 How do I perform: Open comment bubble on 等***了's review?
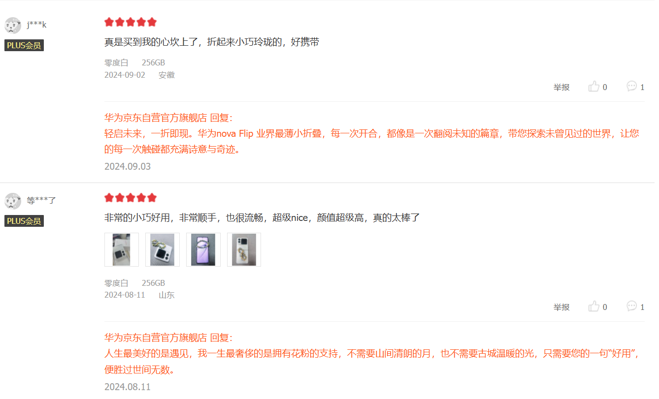631,306
